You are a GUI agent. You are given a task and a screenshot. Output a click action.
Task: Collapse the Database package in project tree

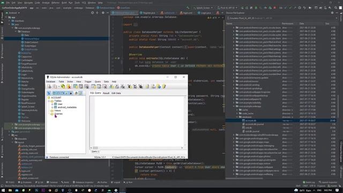point(16,32)
